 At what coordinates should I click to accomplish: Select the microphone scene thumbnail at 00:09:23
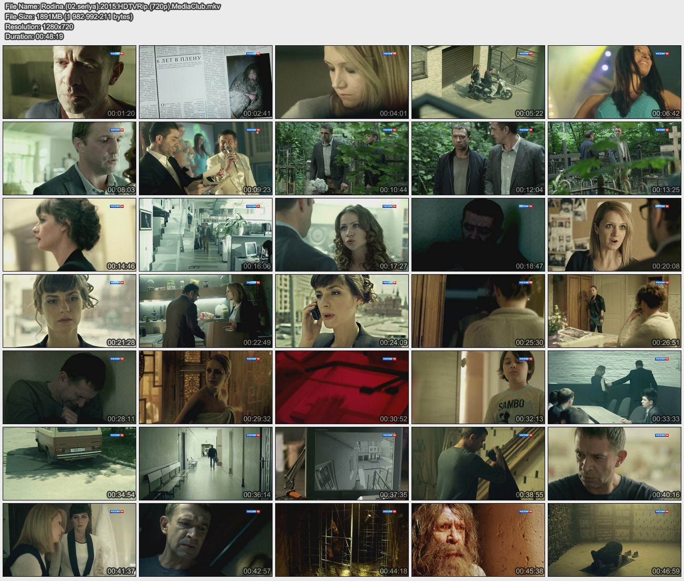click(206, 158)
